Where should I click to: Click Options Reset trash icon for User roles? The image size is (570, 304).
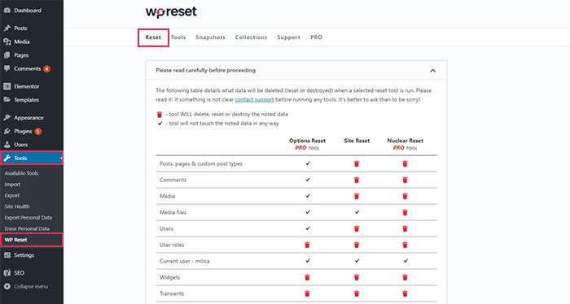point(307,245)
